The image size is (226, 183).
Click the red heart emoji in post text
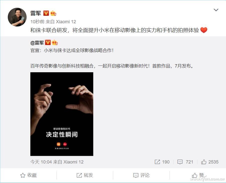204,30
